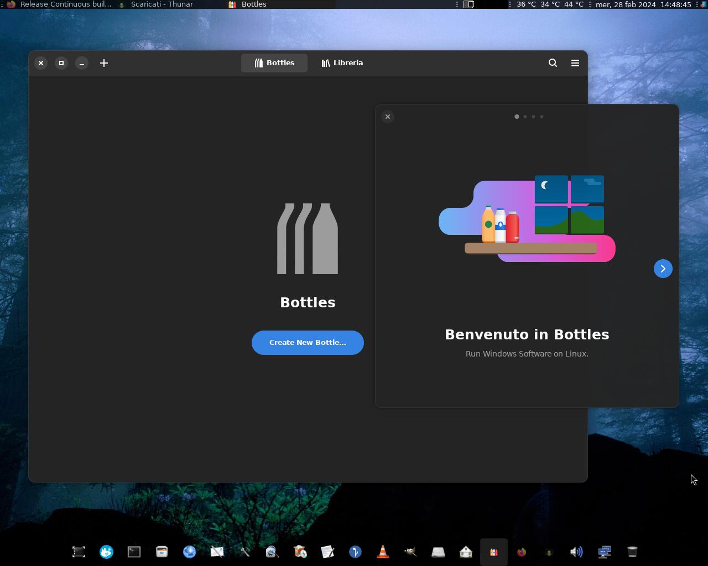
Task: Open the disk drive icon in dock
Action: (438, 552)
